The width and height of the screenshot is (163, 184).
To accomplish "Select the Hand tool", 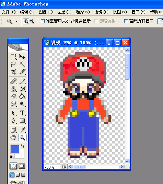I will click(13, 137).
